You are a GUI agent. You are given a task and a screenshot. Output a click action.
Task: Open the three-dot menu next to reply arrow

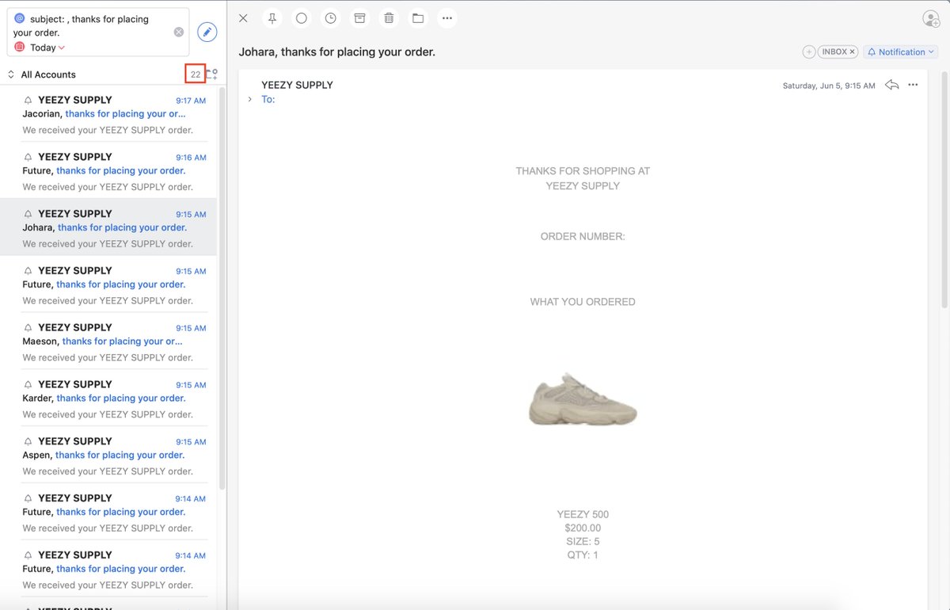tap(913, 85)
